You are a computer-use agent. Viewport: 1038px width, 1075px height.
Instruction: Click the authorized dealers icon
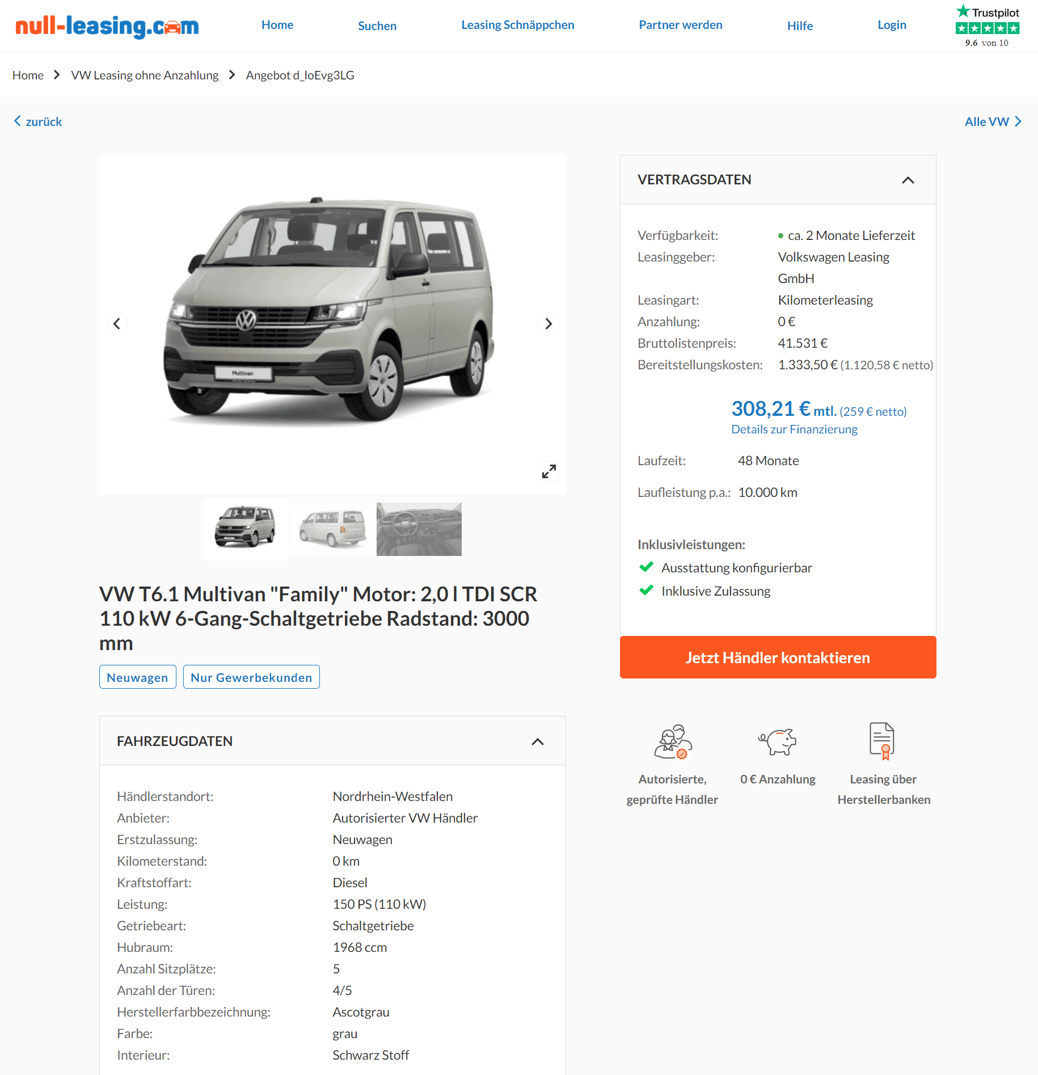pos(673,741)
